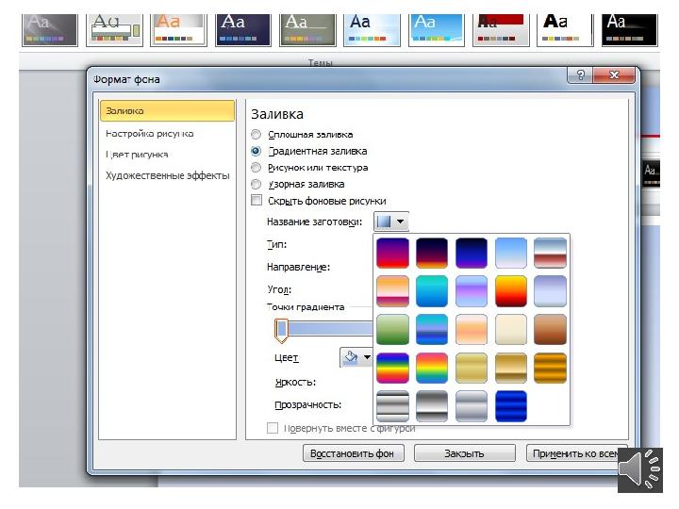Apply the white theme with bold black Aa
The height and width of the screenshot is (509, 679).
(x=565, y=30)
